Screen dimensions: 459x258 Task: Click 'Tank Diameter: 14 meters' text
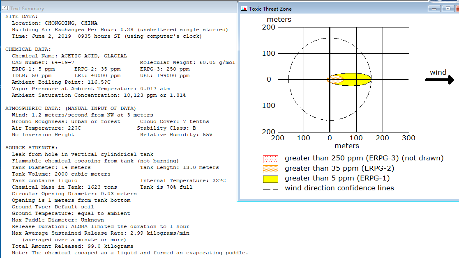tap(51, 167)
